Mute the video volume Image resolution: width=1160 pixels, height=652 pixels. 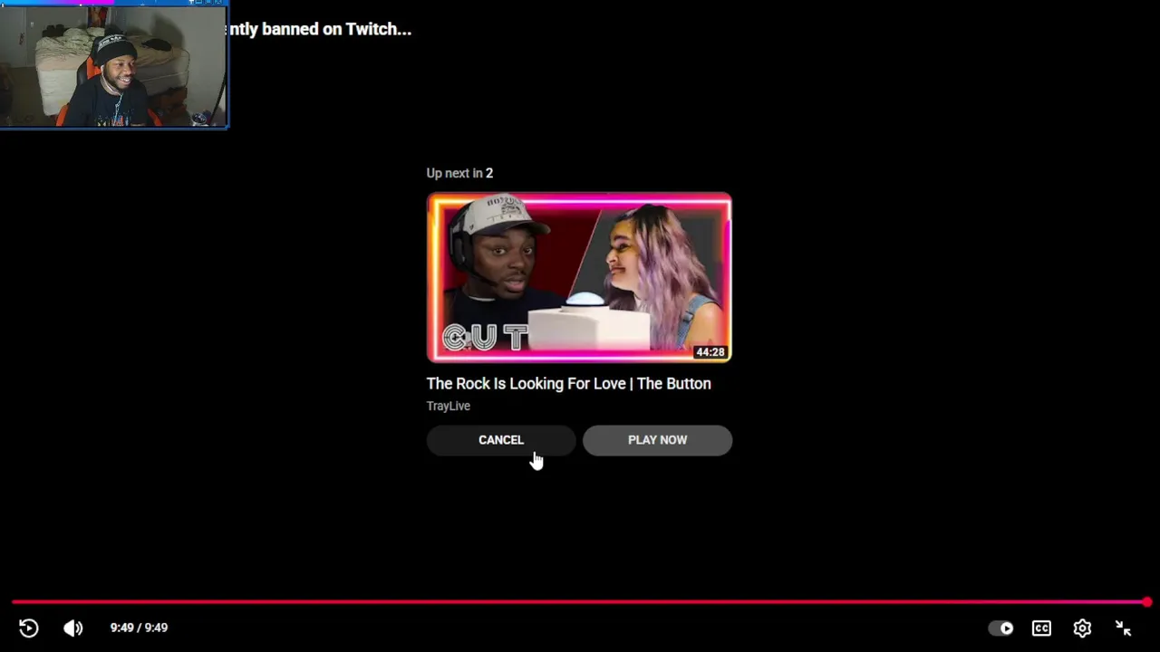click(73, 628)
